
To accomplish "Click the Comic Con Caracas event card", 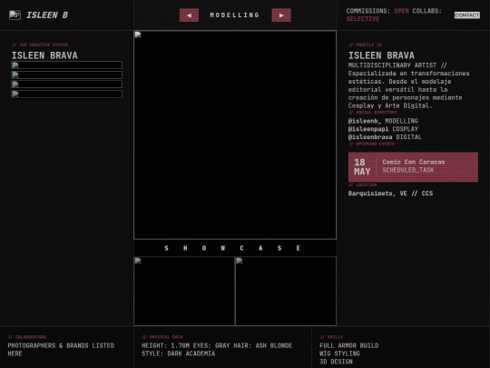I will pos(413,167).
